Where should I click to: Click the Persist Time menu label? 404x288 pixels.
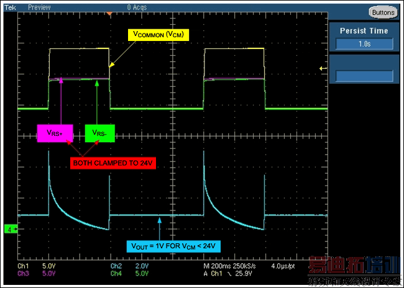[364, 31]
